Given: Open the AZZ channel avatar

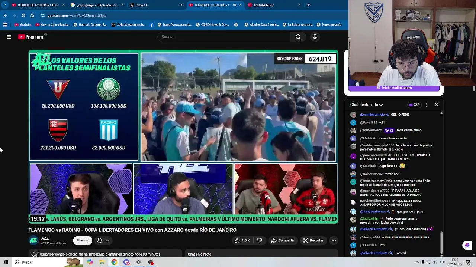Looking at the screenshot, I should [33, 240].
